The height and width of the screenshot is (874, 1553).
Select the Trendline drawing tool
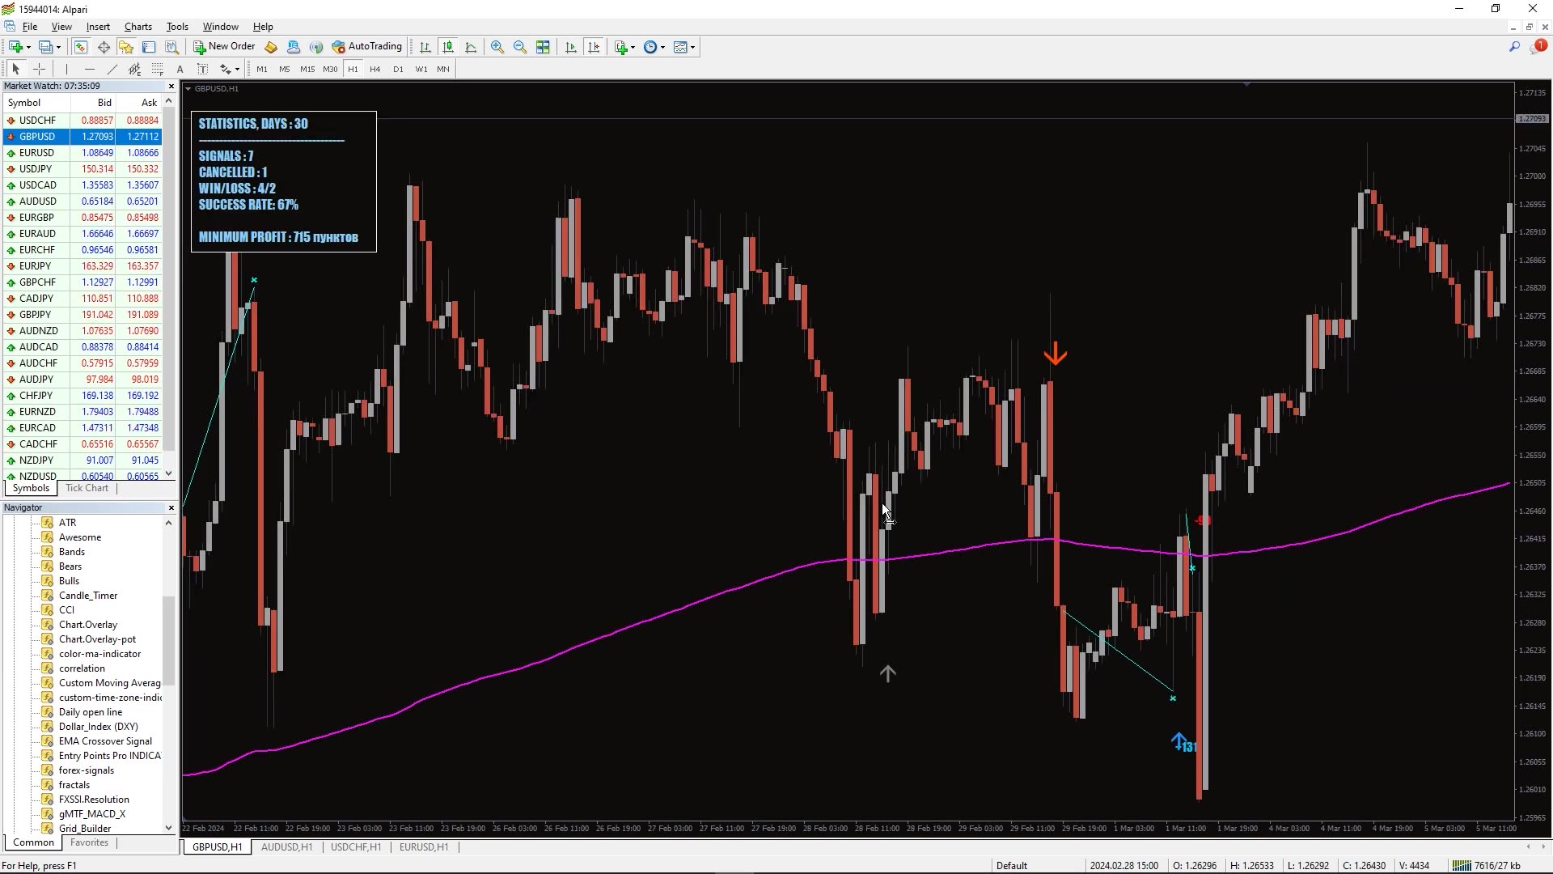pyautogui.click(x=112, y=69)
